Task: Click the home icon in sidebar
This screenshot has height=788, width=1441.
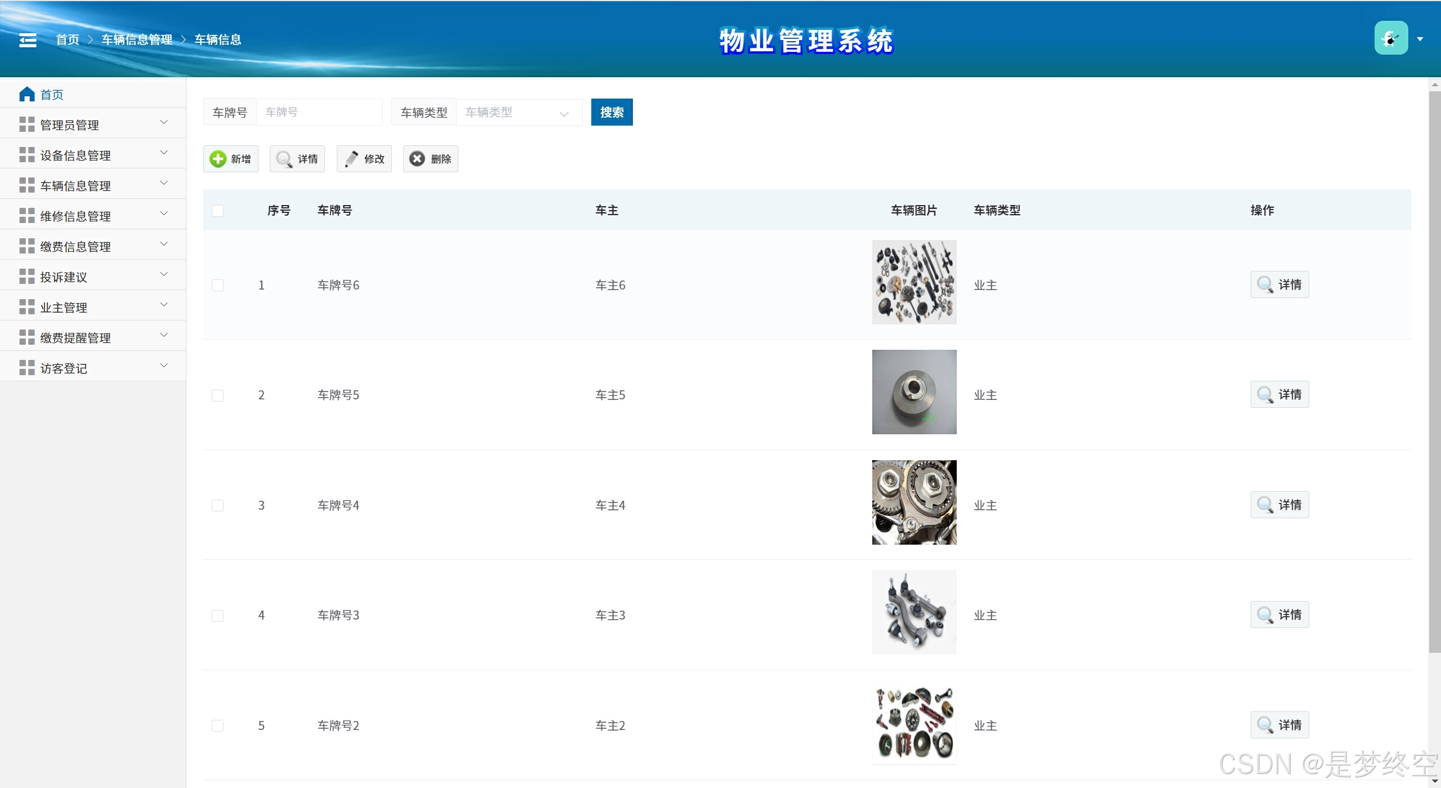Action: tap(26, 94)
